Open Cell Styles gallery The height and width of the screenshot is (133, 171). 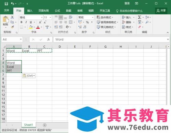click(106, 27)
